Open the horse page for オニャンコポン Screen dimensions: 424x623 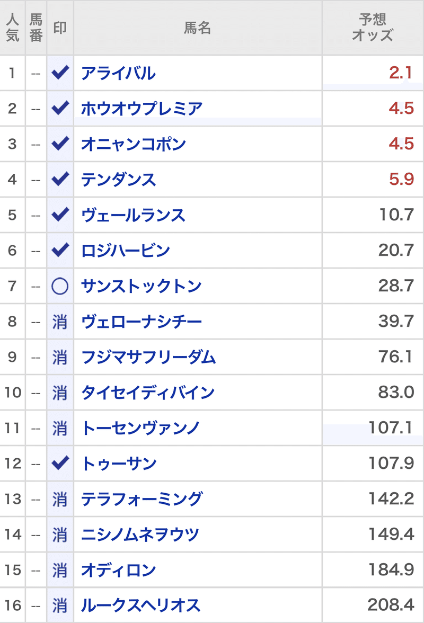click(x=134, y=144)
